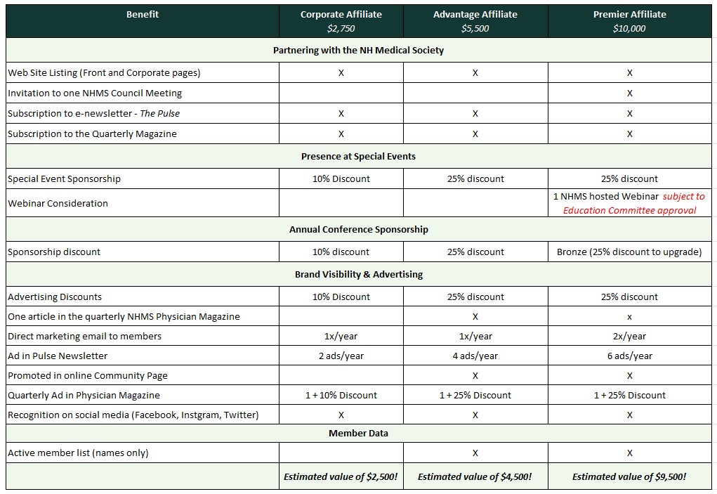Click the Brand Visibility & Advertising heading
The height and width of the screenshot is (494, 717).
click(x=358, y=274)
